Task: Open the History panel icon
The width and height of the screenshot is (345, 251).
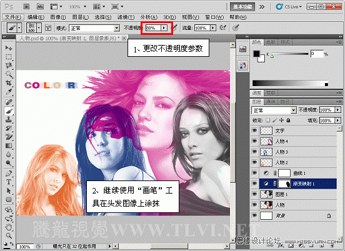Action: point(242,66)
